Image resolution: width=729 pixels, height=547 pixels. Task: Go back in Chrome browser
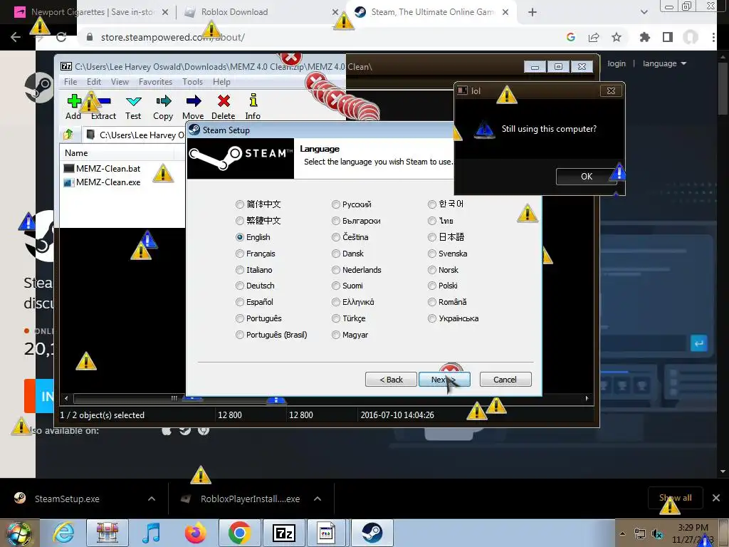[16, 37]
